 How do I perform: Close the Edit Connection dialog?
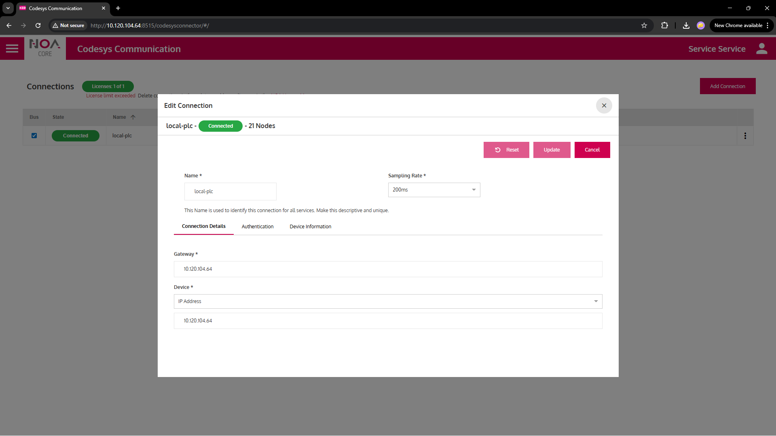click(604, 105)
